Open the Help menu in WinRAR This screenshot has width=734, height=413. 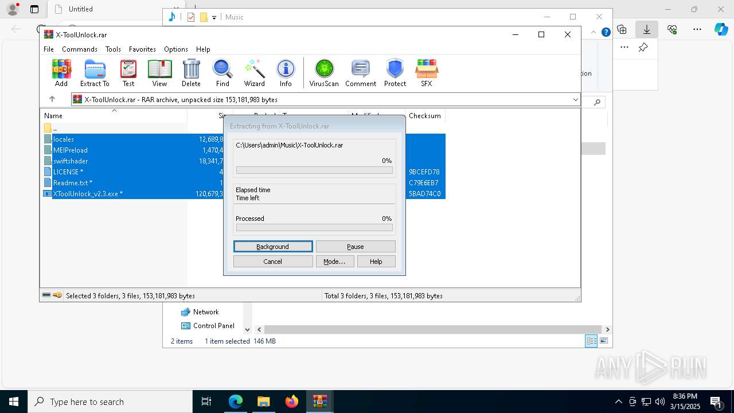click(203, 49)
